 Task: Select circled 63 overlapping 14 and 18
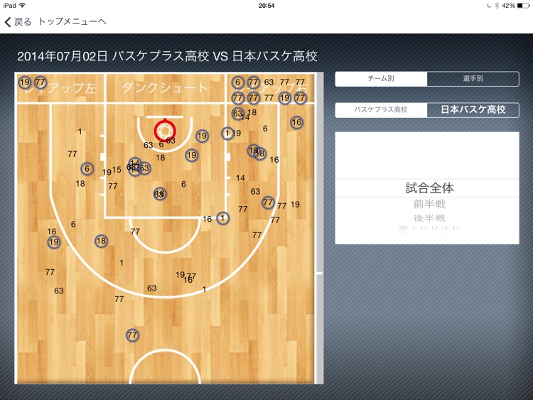coord(237,113)
